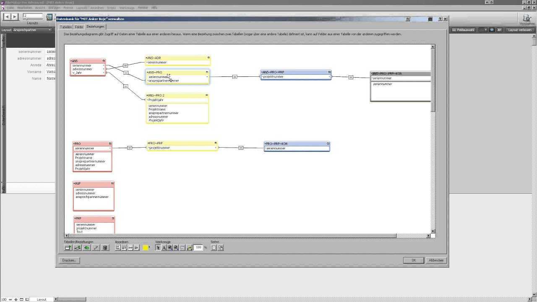Click the Abbrechen button
The image size is (537, 302).
pyautogui.click(x=436, y=260)
